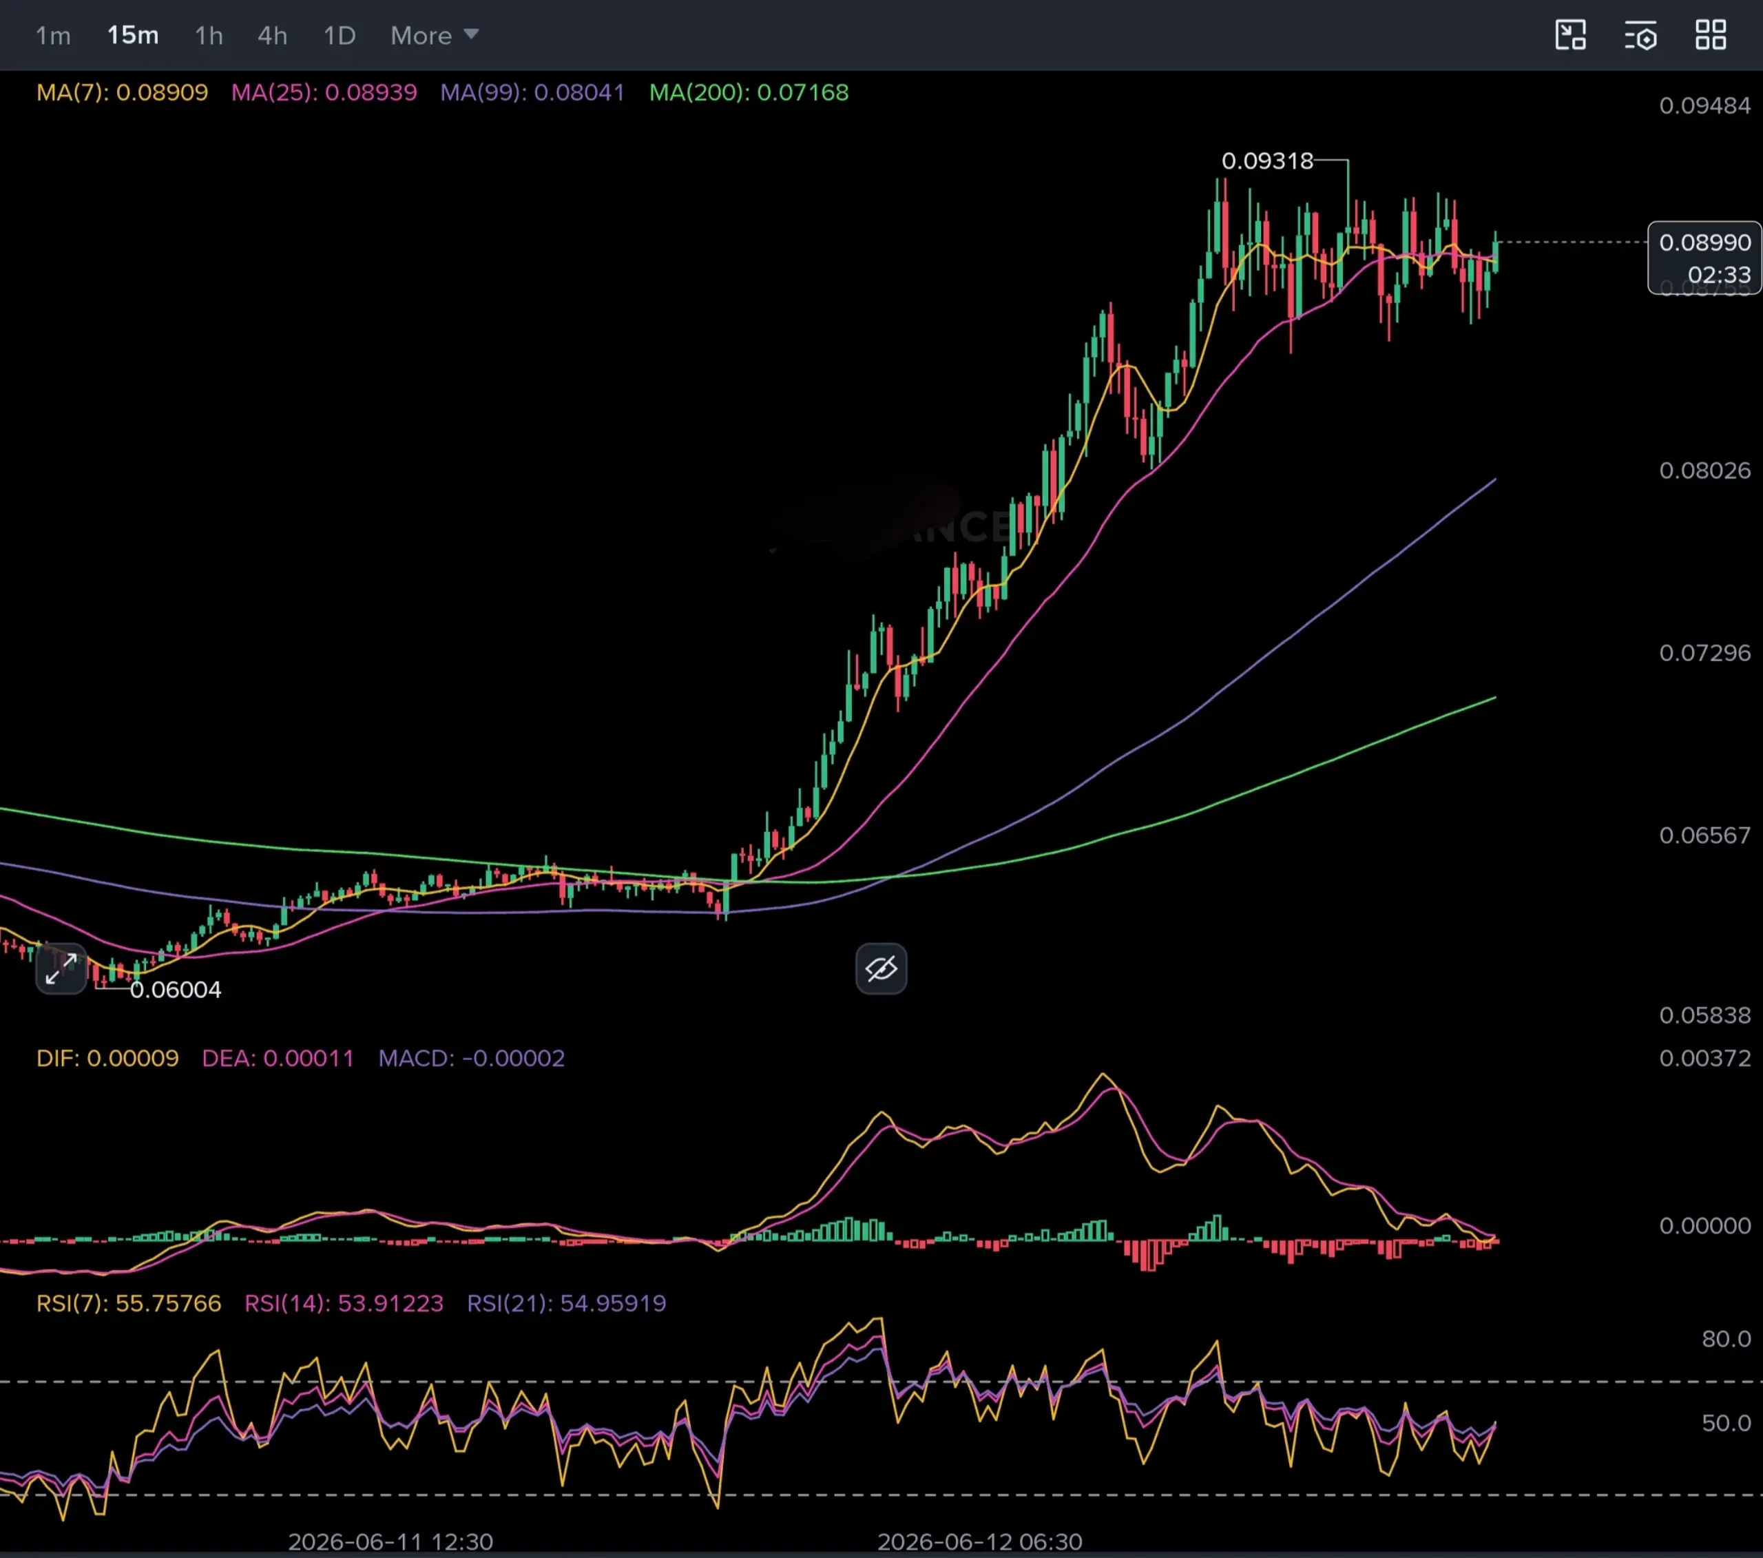Click the 0.00372 MACD axis label

1704,1059
